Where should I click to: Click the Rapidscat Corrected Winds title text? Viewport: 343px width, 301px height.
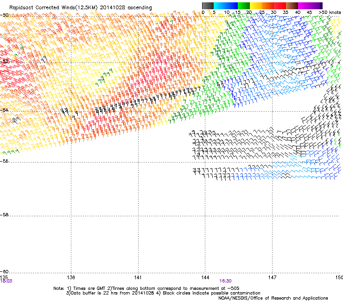click(81, 8)
